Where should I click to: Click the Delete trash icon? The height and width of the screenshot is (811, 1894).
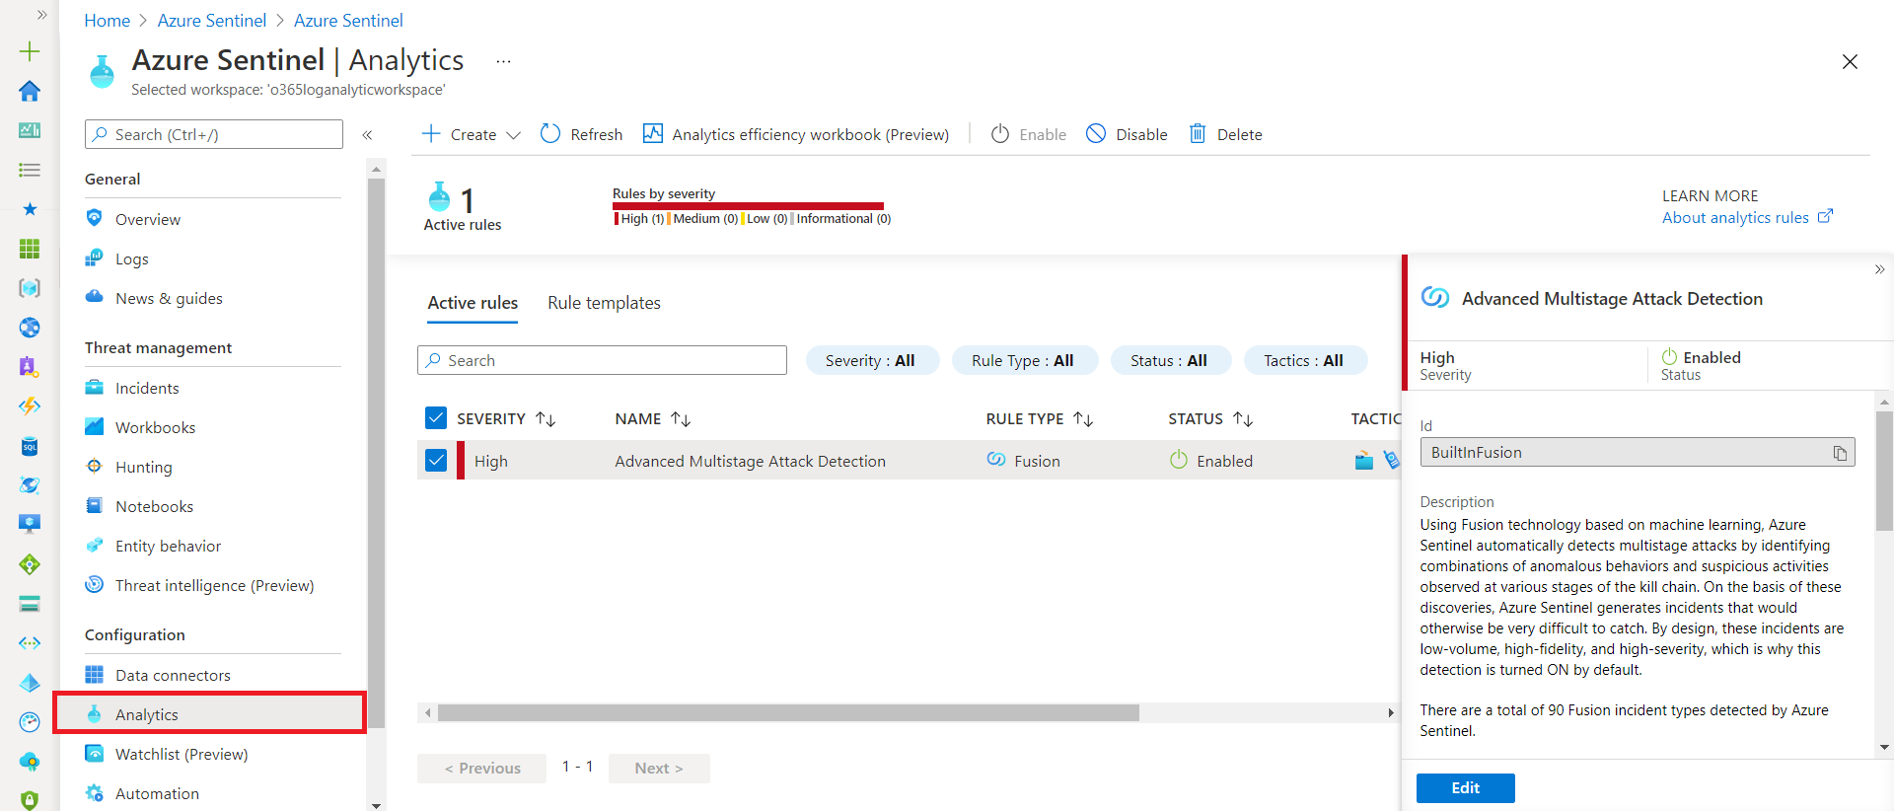pos(1198,134)
